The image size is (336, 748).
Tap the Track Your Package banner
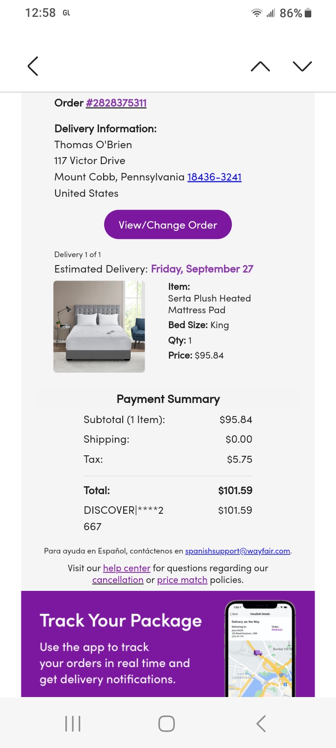(x=168, y=644)
